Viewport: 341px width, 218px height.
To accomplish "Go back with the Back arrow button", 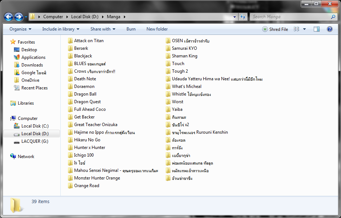I will pos(8,17).
